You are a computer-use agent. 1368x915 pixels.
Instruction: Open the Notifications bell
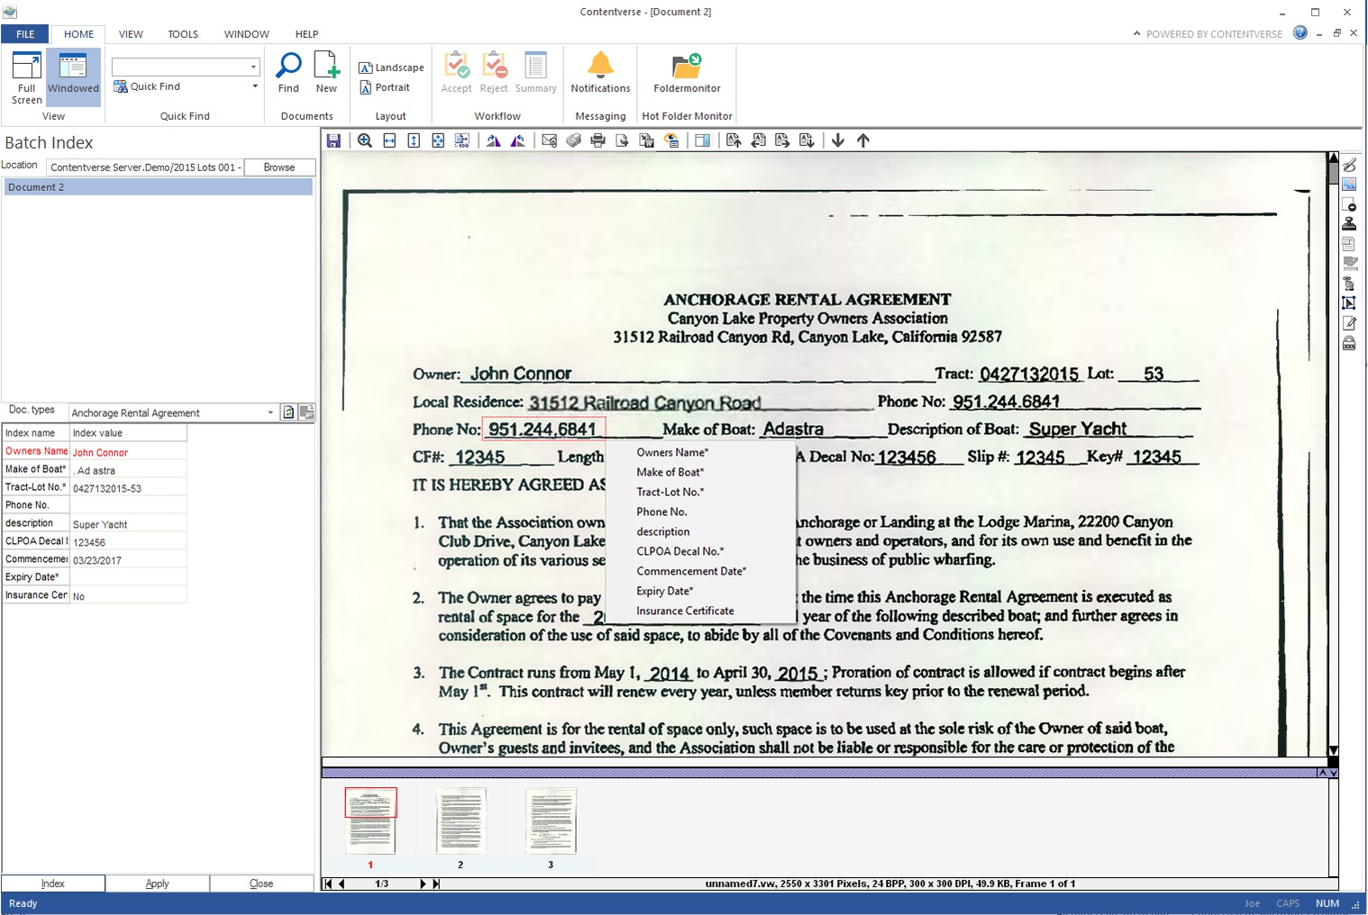coord(600,72)
